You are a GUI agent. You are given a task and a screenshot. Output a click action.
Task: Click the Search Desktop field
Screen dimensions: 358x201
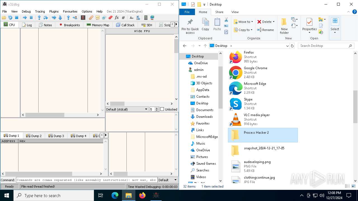[x=326, y=46]
